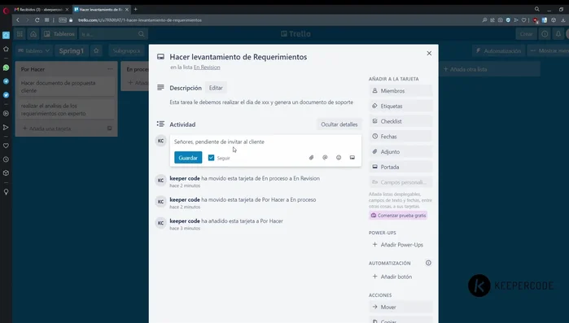Click Adjunto to attach a file

tap(400, 152)
